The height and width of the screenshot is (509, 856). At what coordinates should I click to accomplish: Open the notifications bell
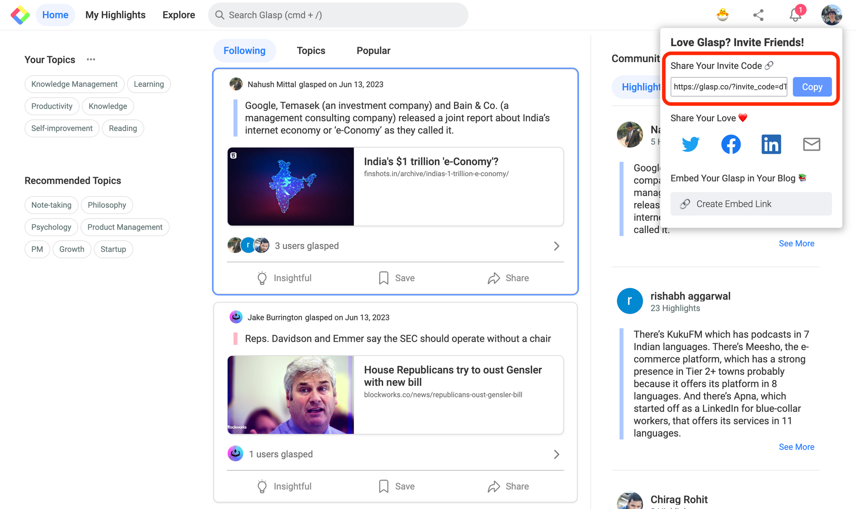(795, 15)
